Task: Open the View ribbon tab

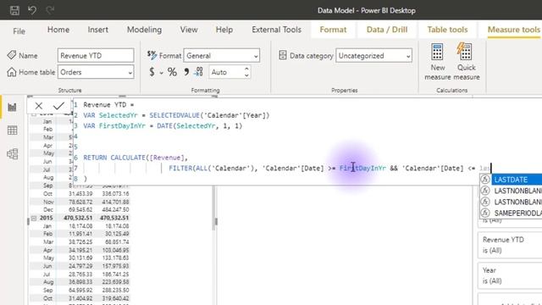Action: coord(189,30)
